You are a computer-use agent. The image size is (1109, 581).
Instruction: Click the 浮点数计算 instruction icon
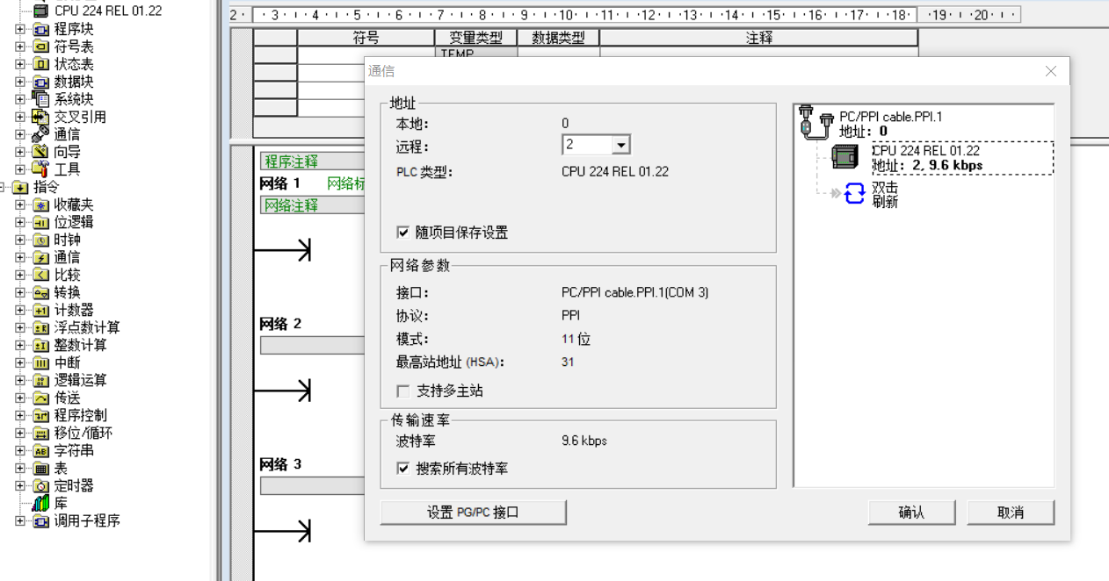coord(40,327)
